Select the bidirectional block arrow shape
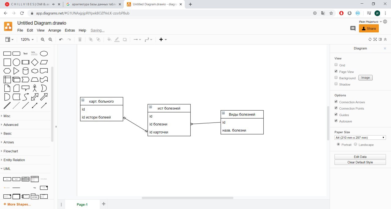This screenshot has width=391, height=209. click(35, 97)
